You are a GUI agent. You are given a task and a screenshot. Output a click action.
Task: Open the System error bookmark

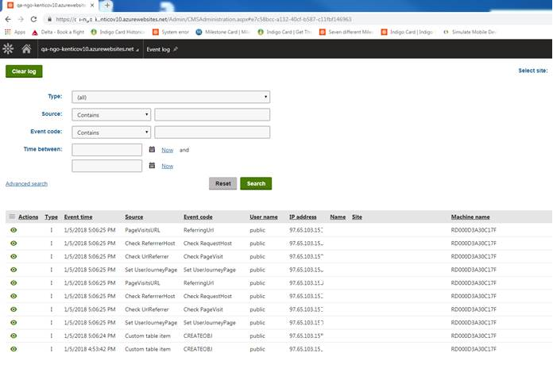coord(171,32)
